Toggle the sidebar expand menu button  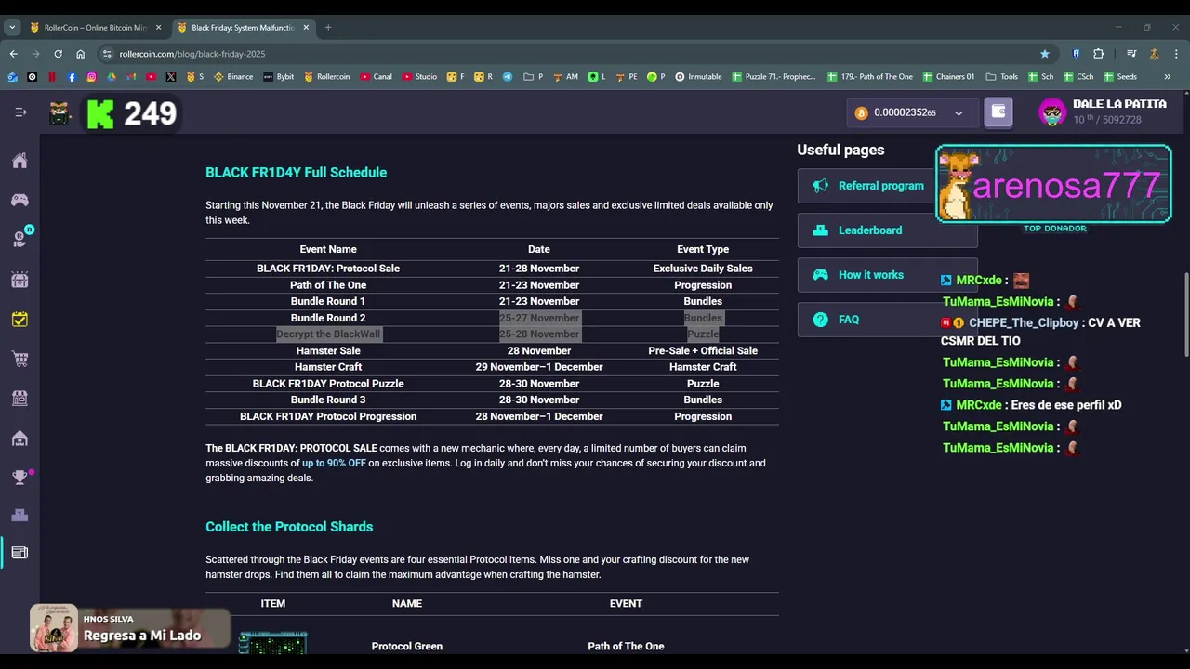[20, 112]
